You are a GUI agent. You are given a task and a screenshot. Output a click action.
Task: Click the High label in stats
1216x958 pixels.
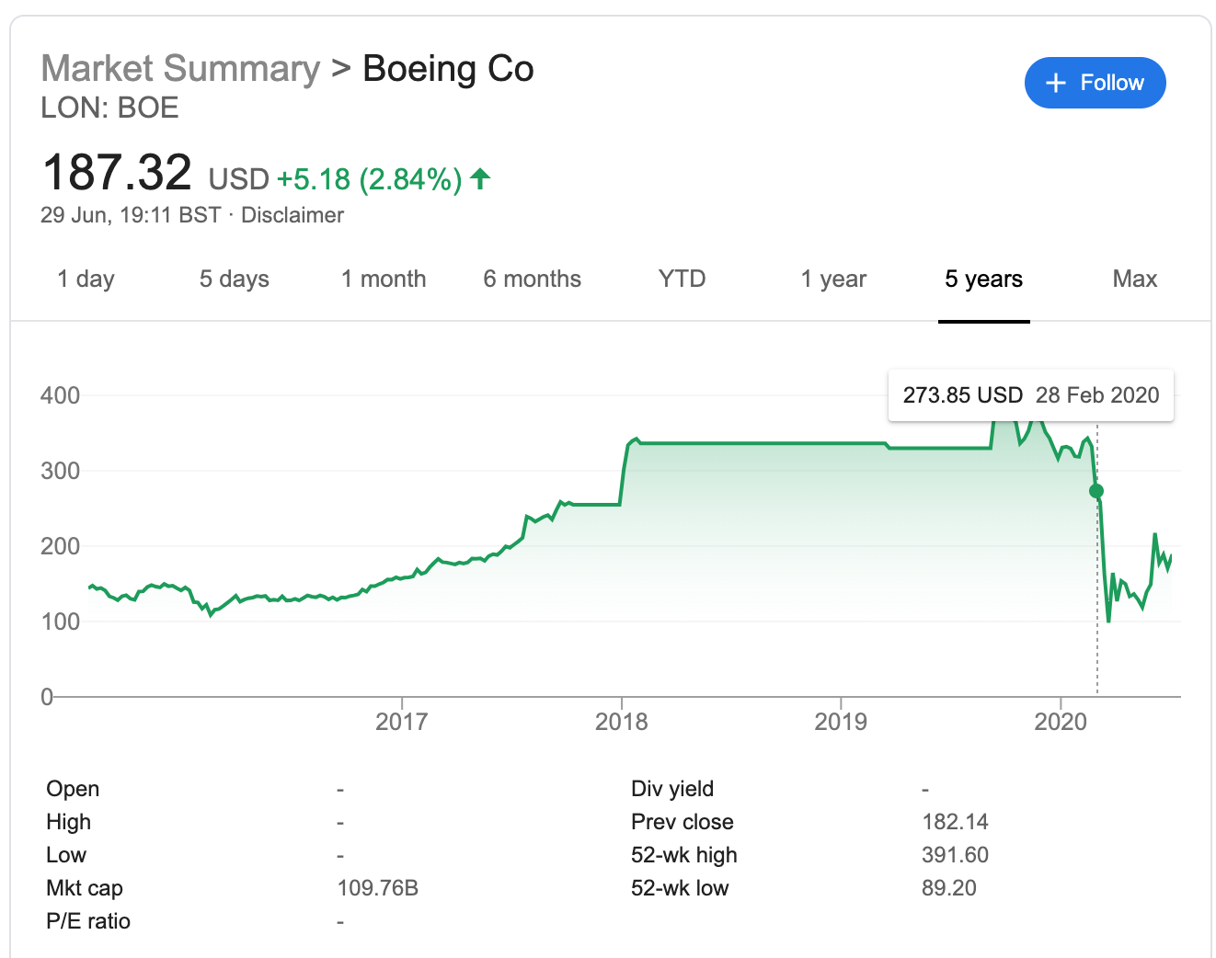click(69, 822)
